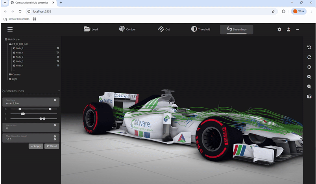Click the Y range slider handle
Image resolution: width=316 pixels, height=184 pixels.
(x=23, y=114)
